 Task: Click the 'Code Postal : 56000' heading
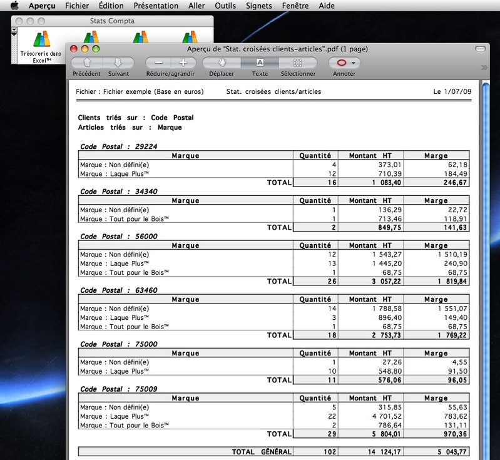point(119,237)
